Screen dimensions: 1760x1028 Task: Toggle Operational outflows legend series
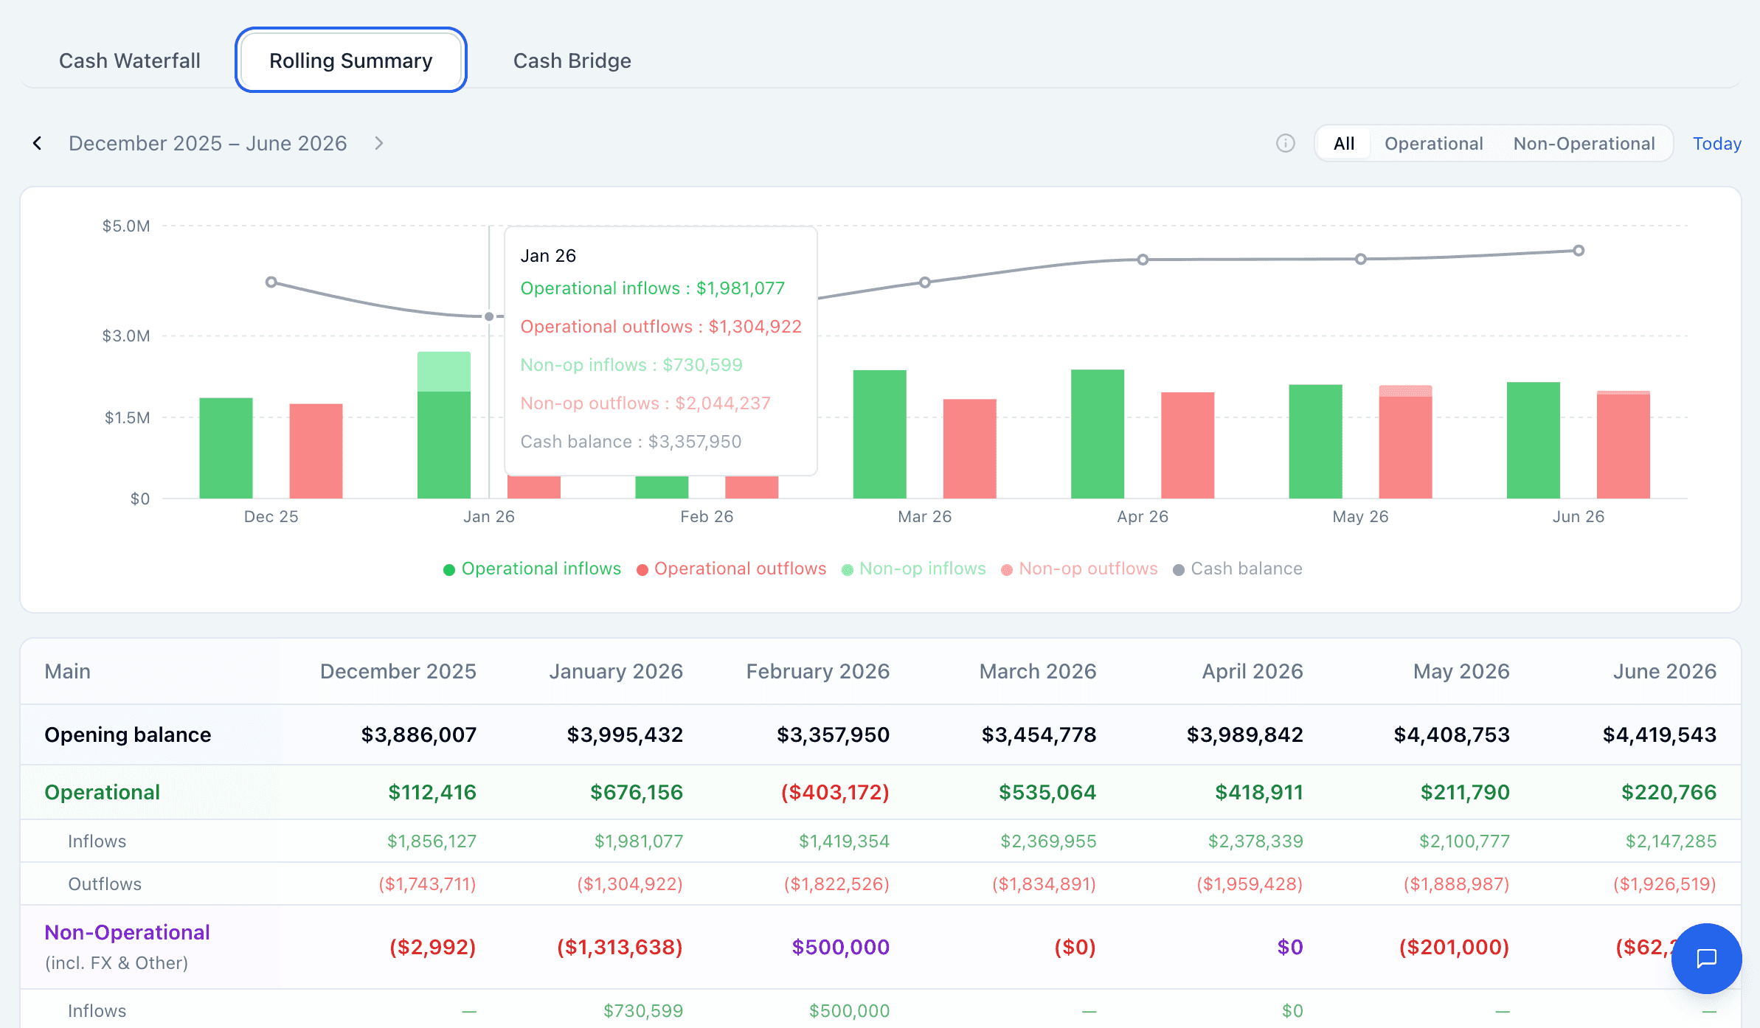point(732,569)
